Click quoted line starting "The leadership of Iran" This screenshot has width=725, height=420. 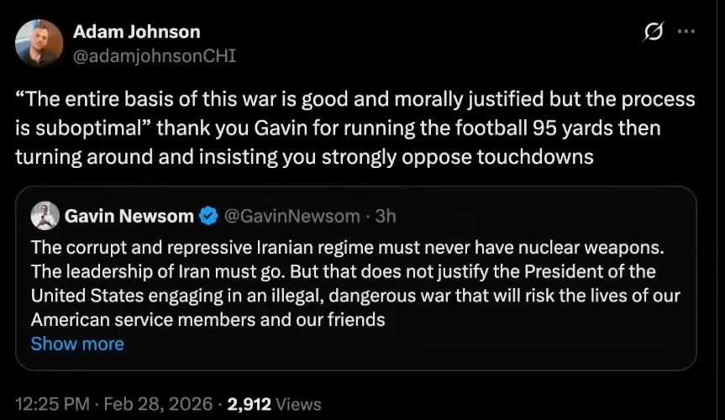tap(343, 272)
